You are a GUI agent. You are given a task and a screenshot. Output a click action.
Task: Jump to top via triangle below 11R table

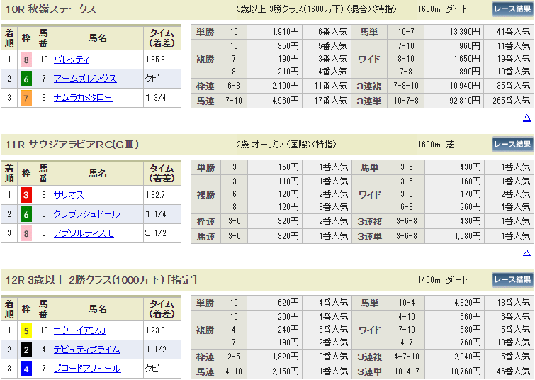526,253
